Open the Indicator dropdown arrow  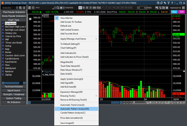tap(17, 8)
